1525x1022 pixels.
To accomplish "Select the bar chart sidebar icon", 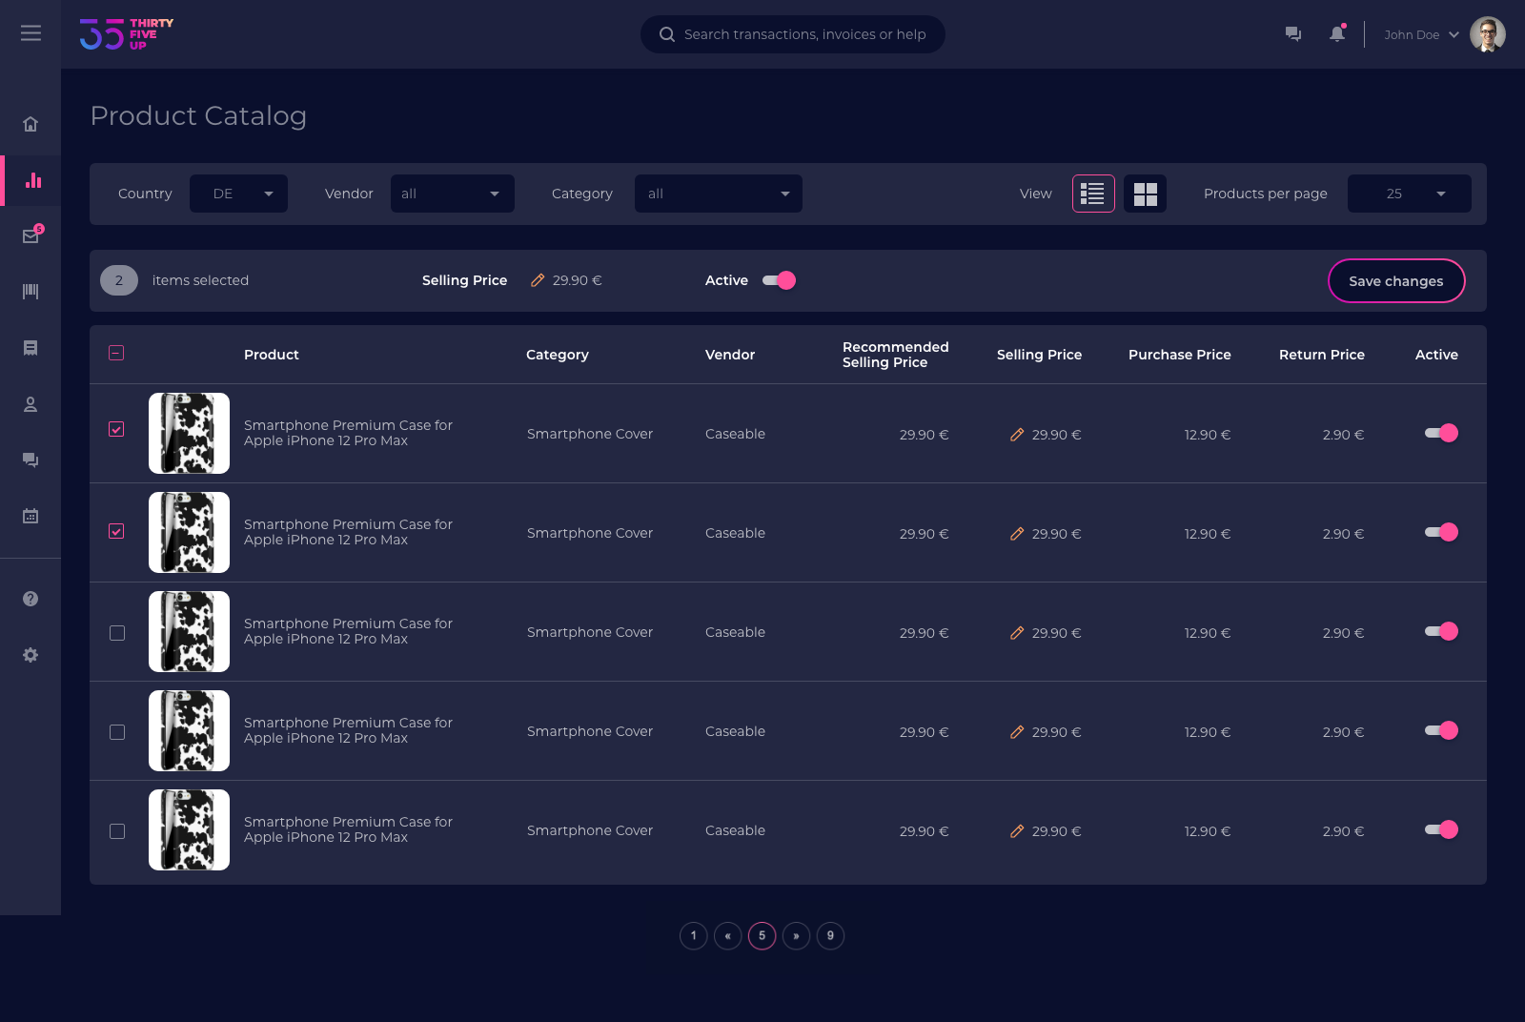I will pos(33,180).
